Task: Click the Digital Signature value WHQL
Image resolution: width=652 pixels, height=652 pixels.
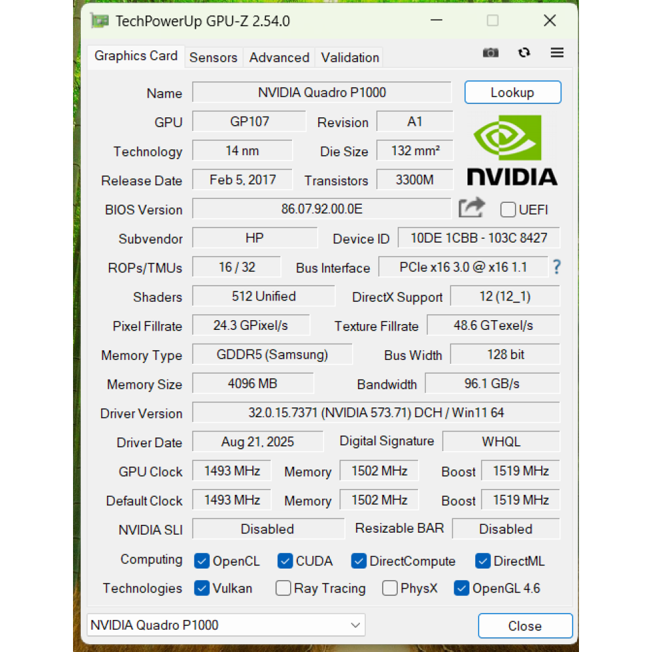Action: pyautogui.click(x=501, y=441)
